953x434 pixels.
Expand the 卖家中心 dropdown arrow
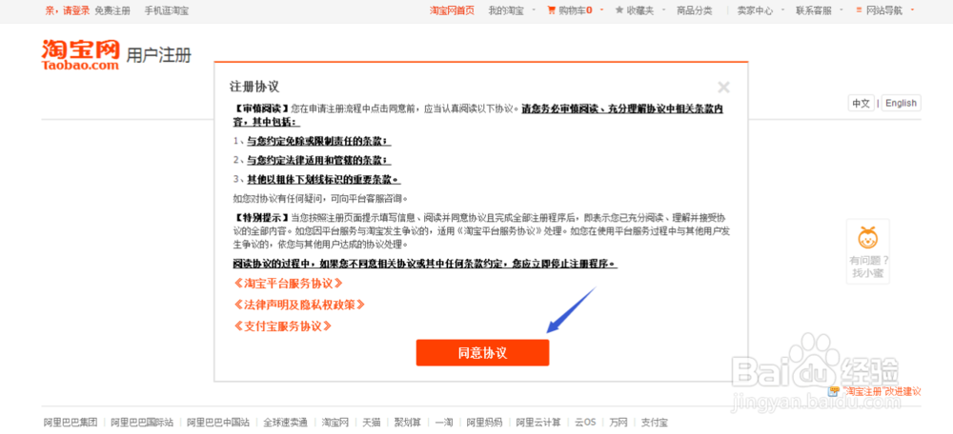pyautogui.click(x=782, y=10)
